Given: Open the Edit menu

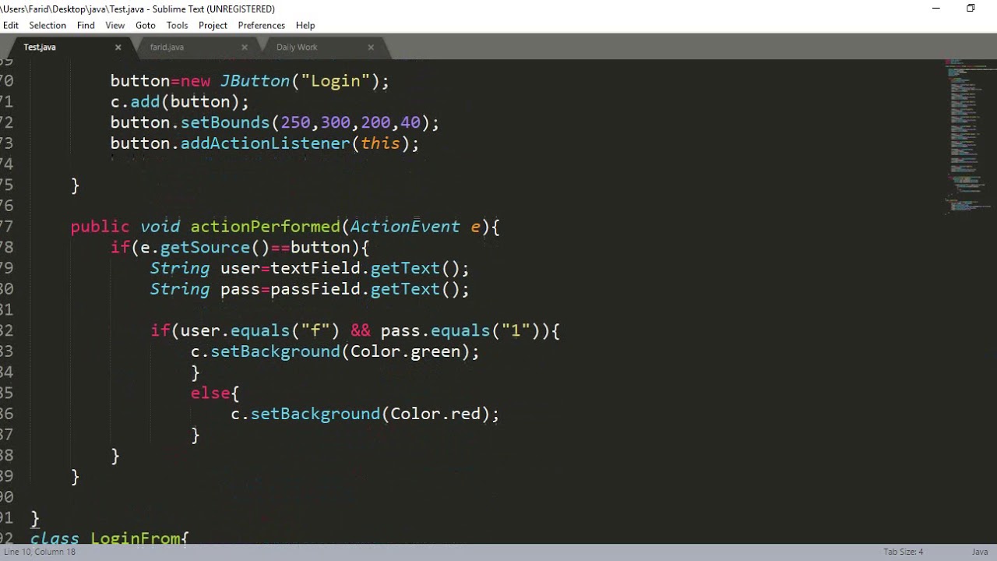Looking at the screenshot, I should (11, 25).
